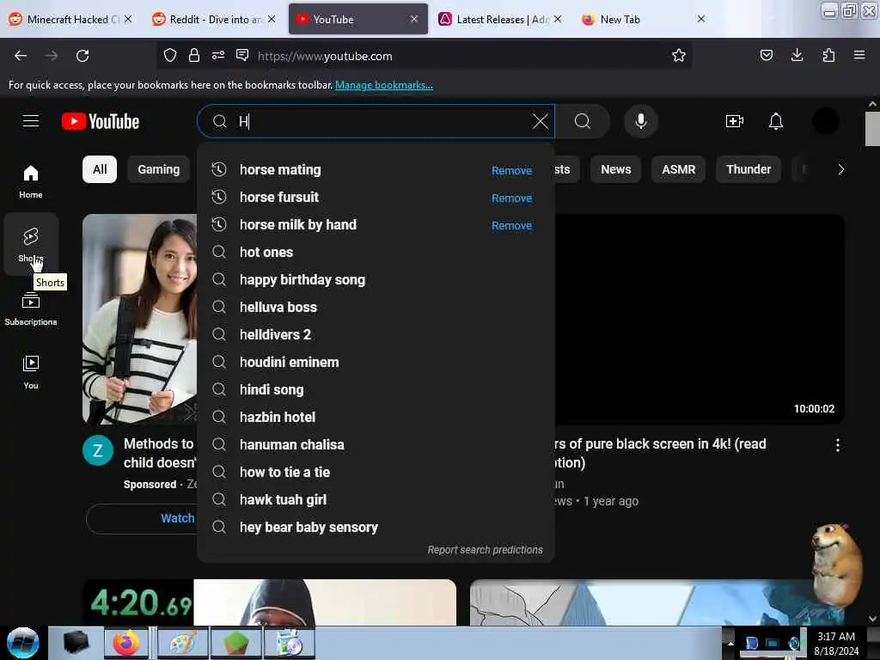Choose the how to tie a tie suggestion

[376, 472]
